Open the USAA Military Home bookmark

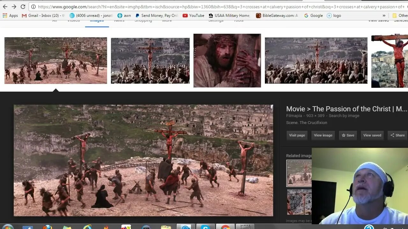click(x=229, y=16)
